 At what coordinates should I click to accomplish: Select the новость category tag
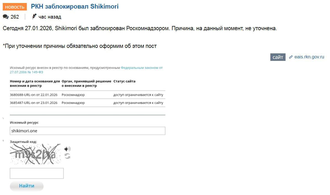pos(14,7)
